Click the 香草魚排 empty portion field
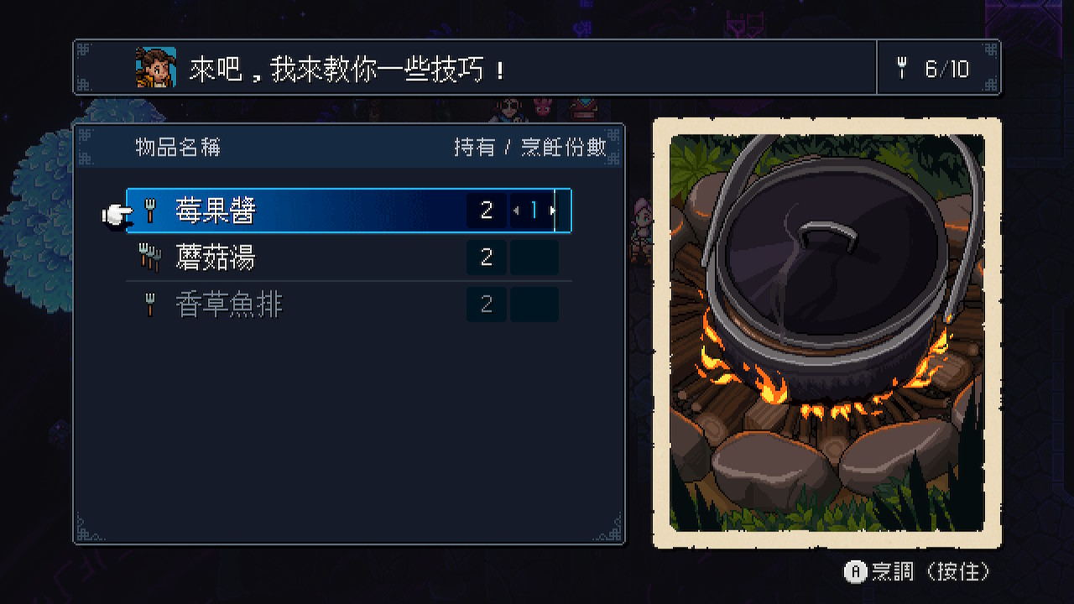 click(x=534, y=305)
